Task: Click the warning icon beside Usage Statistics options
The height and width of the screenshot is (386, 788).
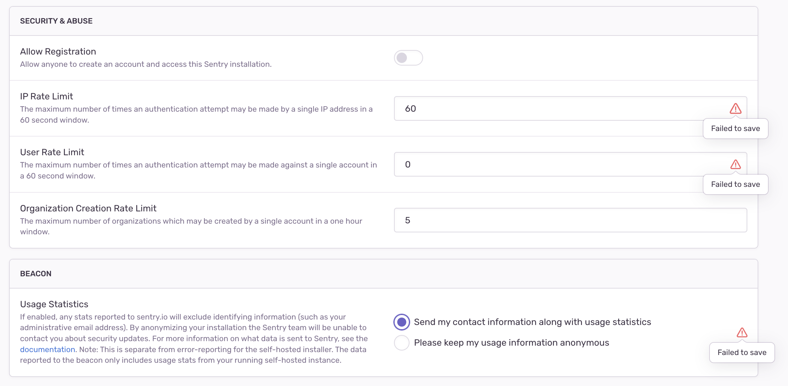Action: coord(742,332)
